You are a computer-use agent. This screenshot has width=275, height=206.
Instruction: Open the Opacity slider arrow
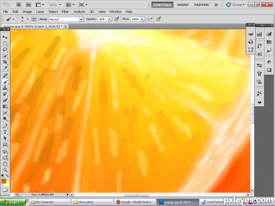point(110,19)
